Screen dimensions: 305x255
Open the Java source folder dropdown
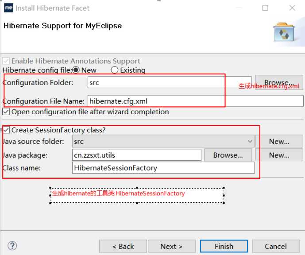click(163, 141)
